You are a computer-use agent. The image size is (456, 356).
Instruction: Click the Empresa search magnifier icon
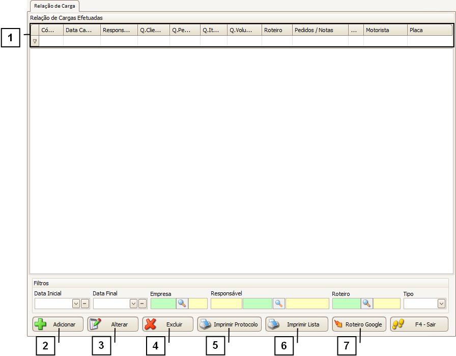pyautogui.click(x=182, y=304)
